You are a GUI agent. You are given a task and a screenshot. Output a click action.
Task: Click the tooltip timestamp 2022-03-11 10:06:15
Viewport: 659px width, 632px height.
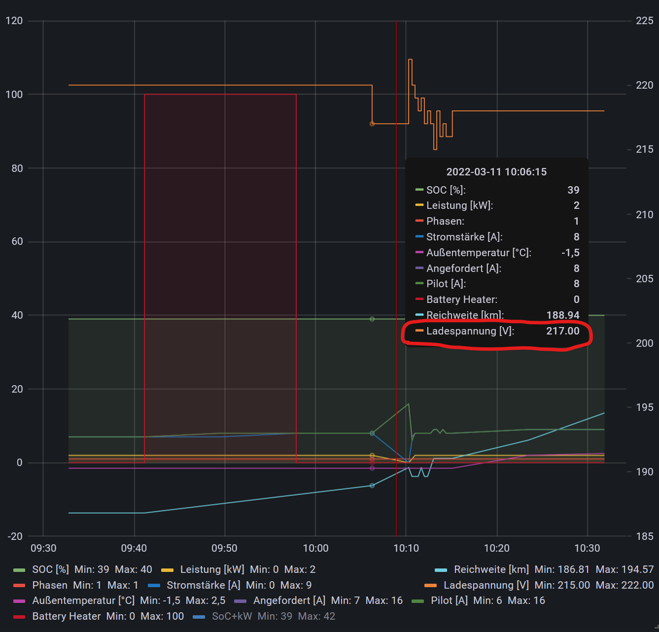(496, 172)
